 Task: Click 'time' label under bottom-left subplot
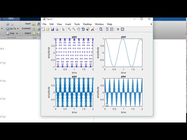coord(74,112)
